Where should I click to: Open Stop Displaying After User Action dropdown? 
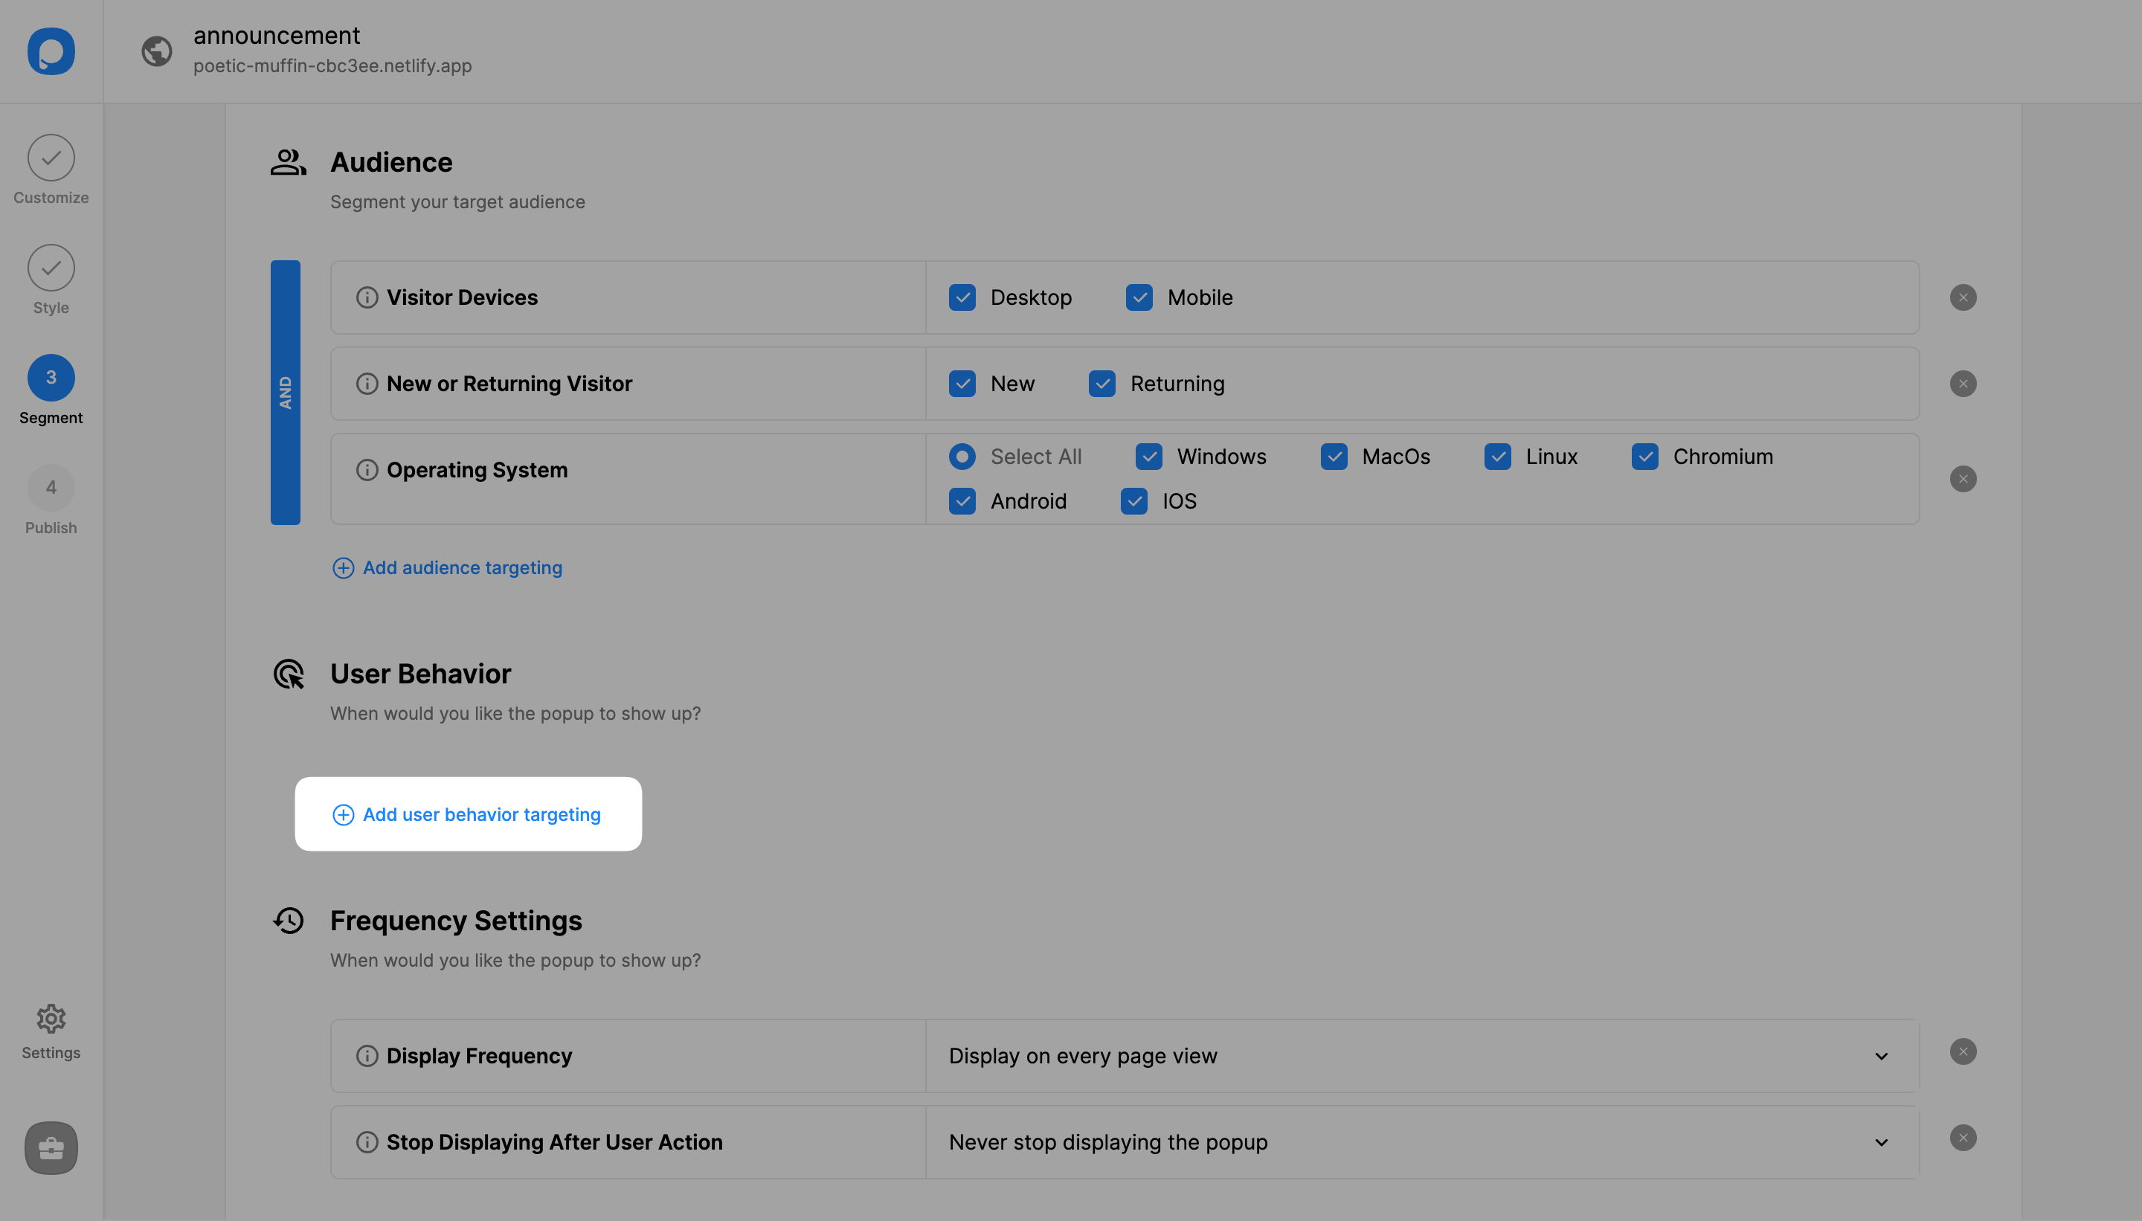pos(1881,1142)
